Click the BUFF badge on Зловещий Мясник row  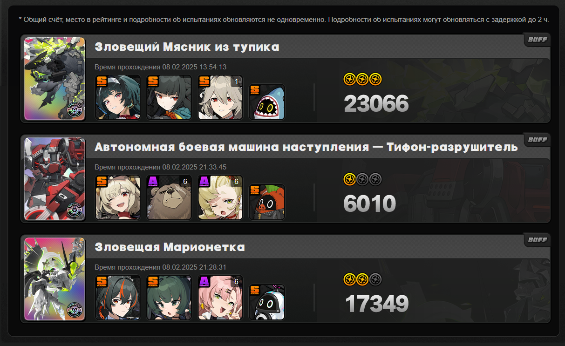(x=537, y=40)
